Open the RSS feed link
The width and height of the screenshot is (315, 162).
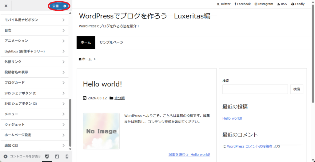coord(282,4)
